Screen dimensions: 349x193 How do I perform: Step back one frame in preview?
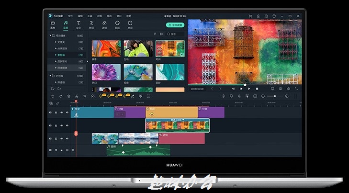[233, 89]
